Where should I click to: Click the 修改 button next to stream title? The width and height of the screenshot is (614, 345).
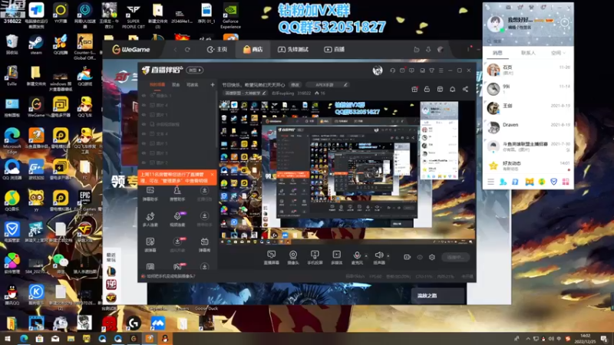point(295,85)
